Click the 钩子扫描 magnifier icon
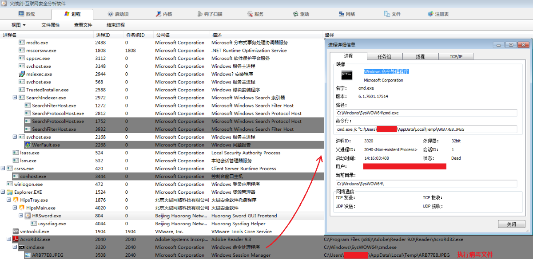The image size is (533, 259). click(x=200, y=14)
